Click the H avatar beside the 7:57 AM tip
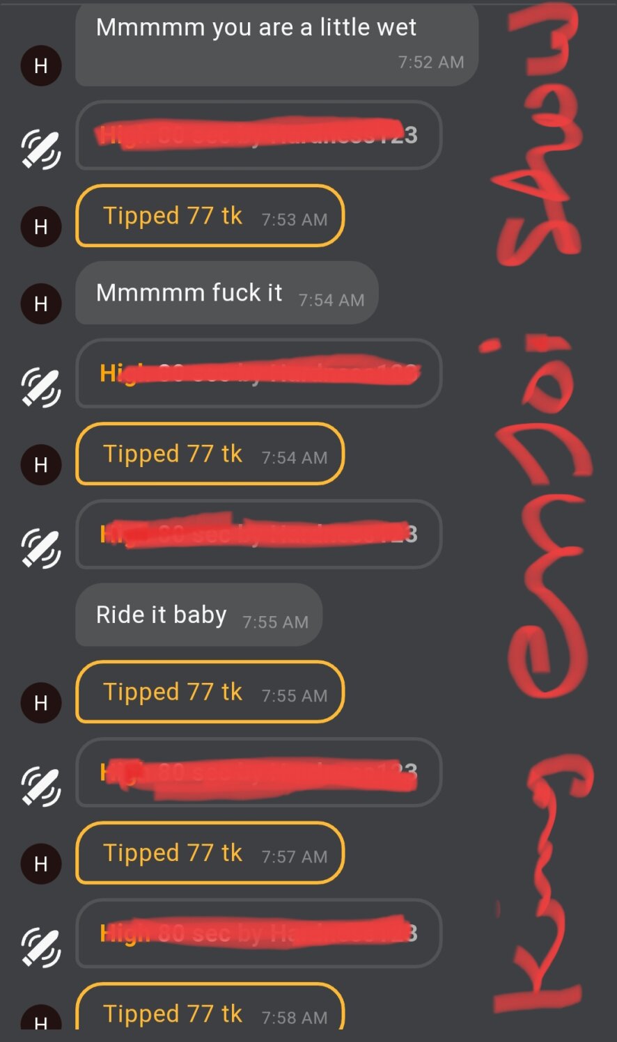This screenshot has height=1042, width=617. coord(41,863)
